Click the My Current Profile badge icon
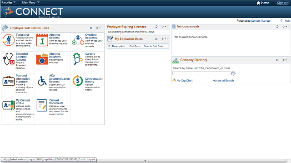The height and width of the screenshot is (163, 291). 9,105
